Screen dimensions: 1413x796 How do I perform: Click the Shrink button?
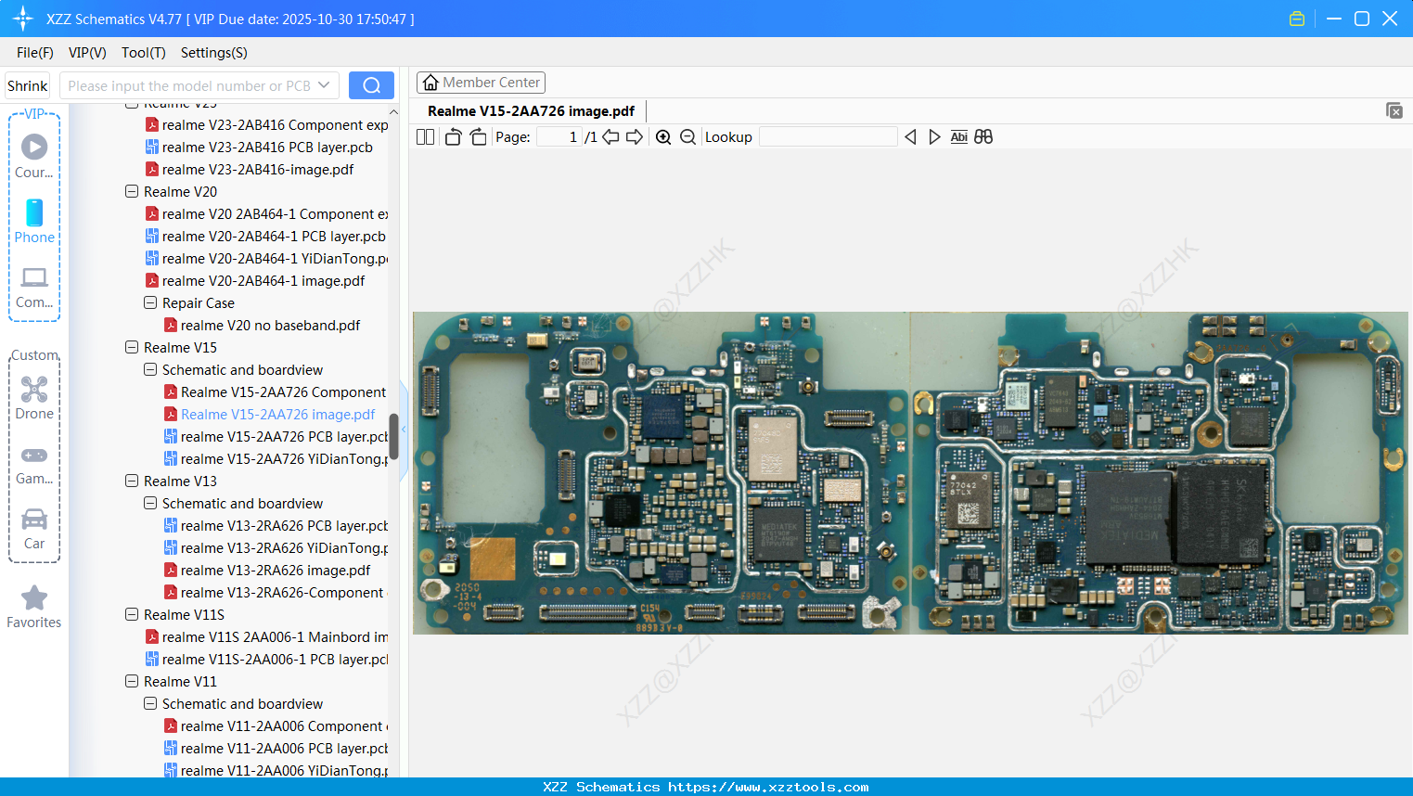pyautogui.click(x=27, y=85)
